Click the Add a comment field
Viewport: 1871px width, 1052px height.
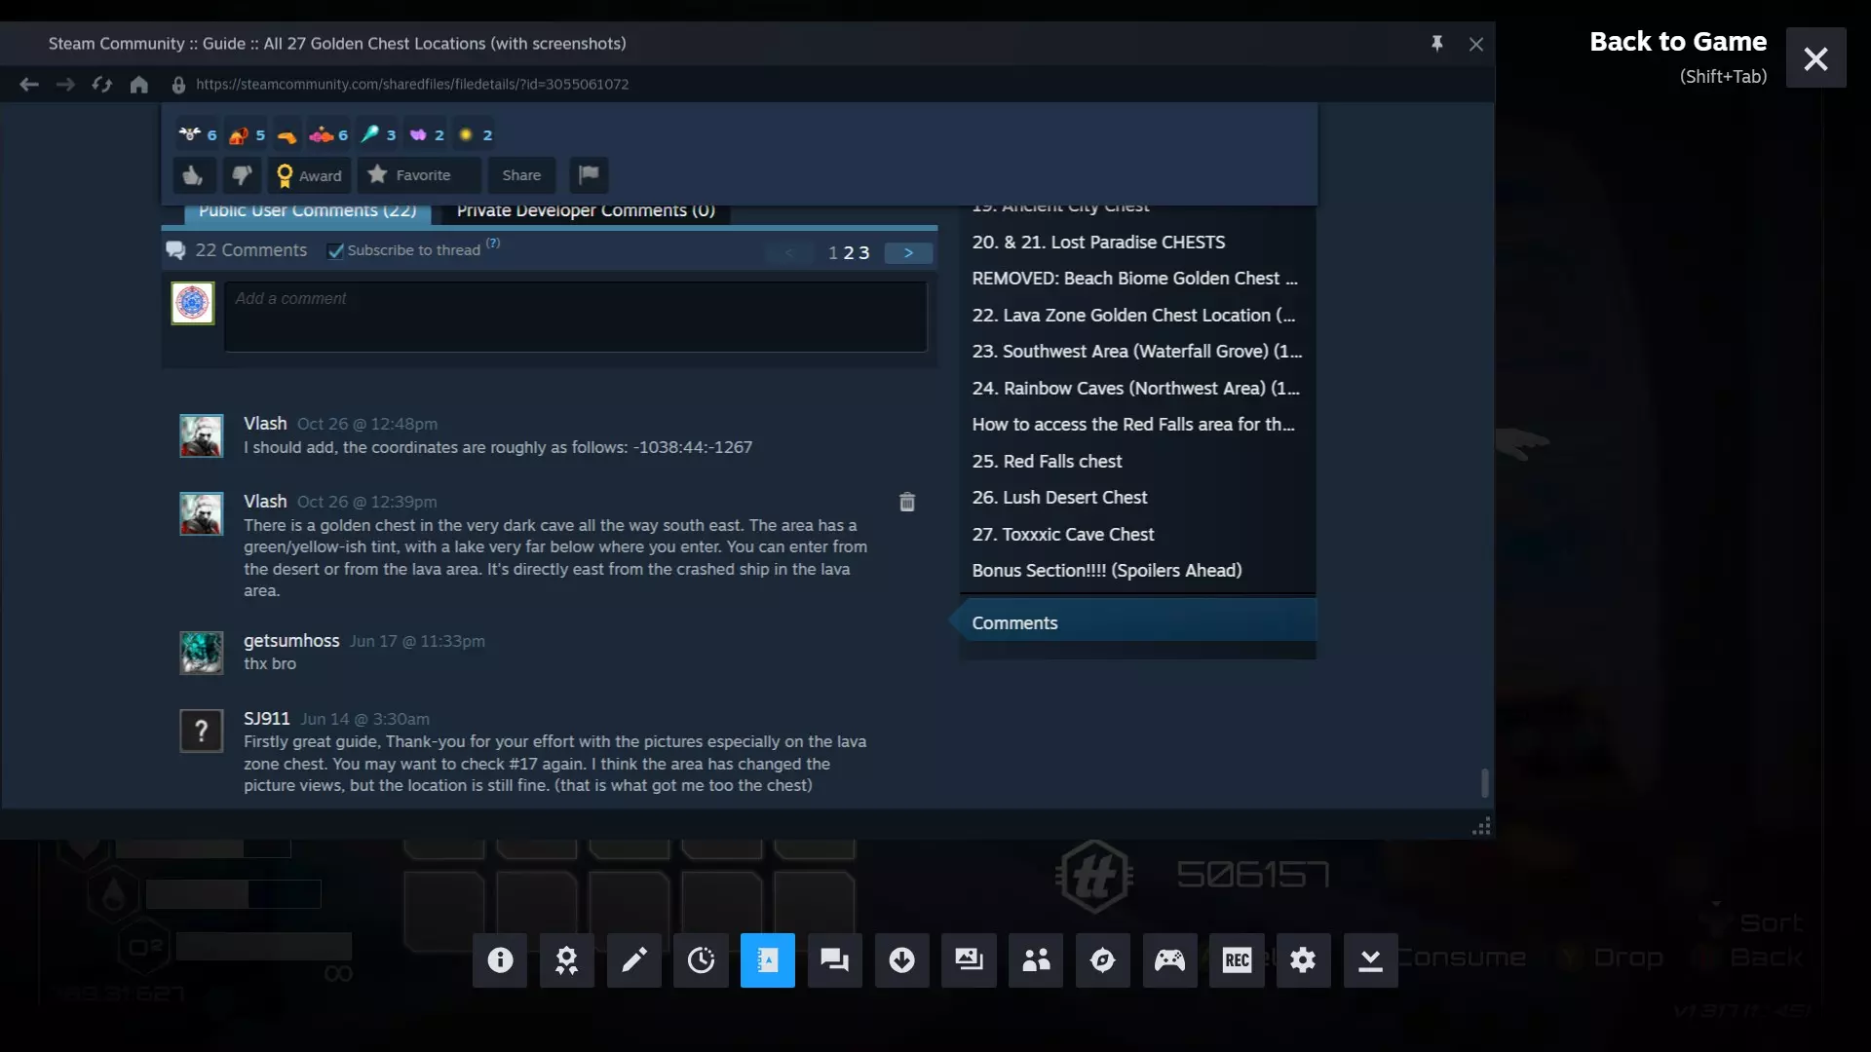(575, 317)
